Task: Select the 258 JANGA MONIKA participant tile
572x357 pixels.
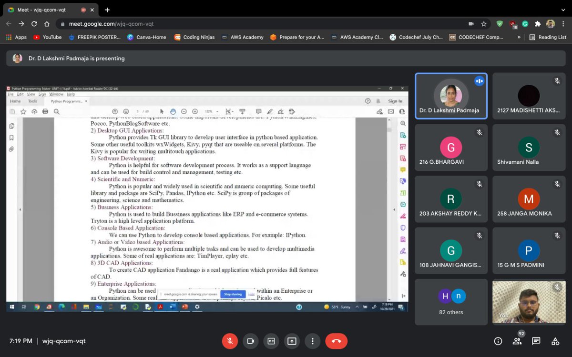Action: pyautogui.click(x=529, y=199)
